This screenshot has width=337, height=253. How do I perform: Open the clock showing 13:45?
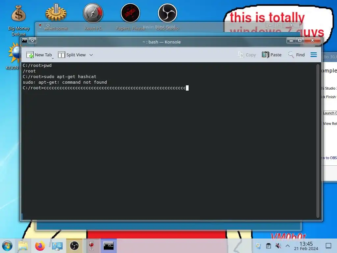(x=306, y=246)
